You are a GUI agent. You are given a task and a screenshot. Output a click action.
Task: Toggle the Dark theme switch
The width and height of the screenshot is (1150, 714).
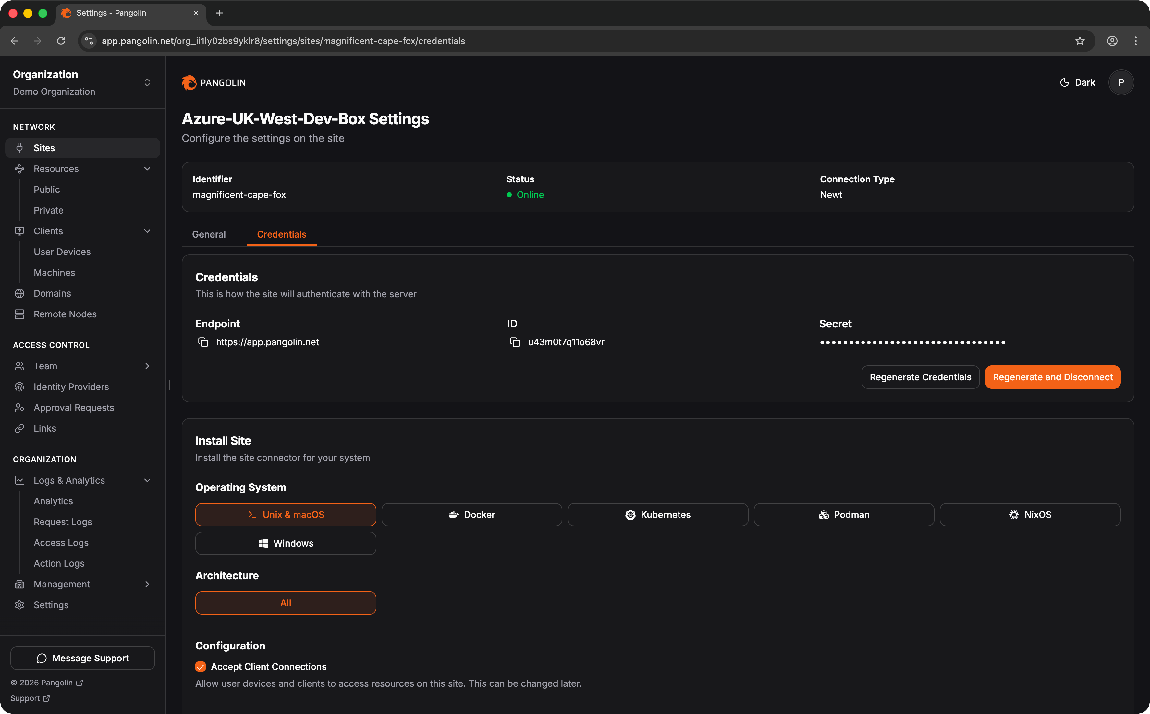click(1077, 83)
